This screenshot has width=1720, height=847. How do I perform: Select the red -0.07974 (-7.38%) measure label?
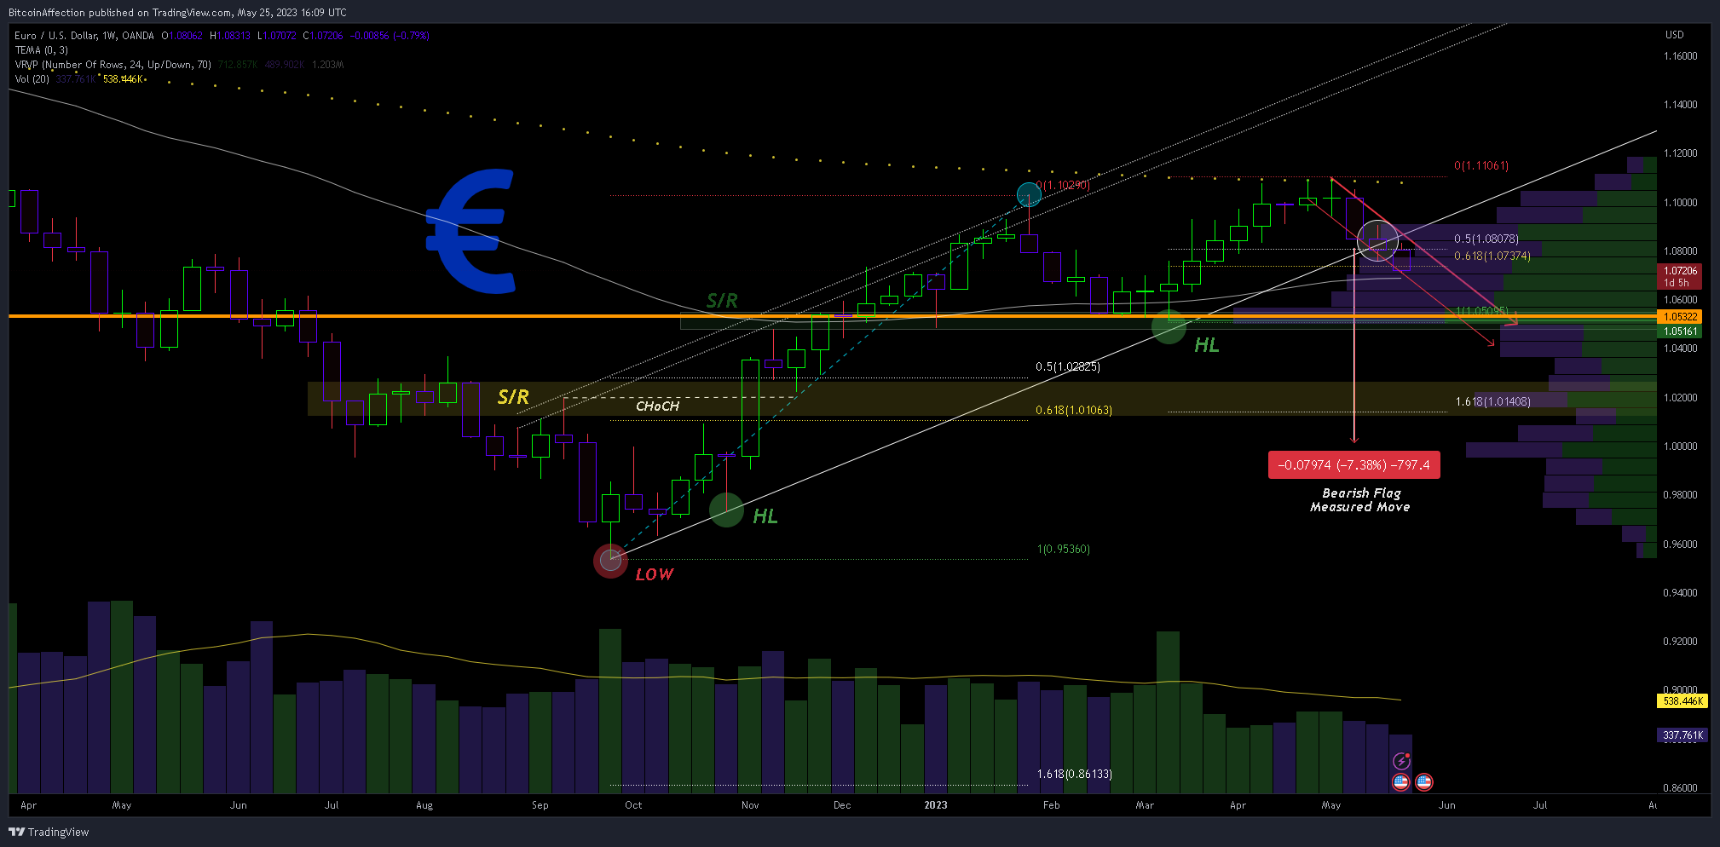coord(1353,465)
